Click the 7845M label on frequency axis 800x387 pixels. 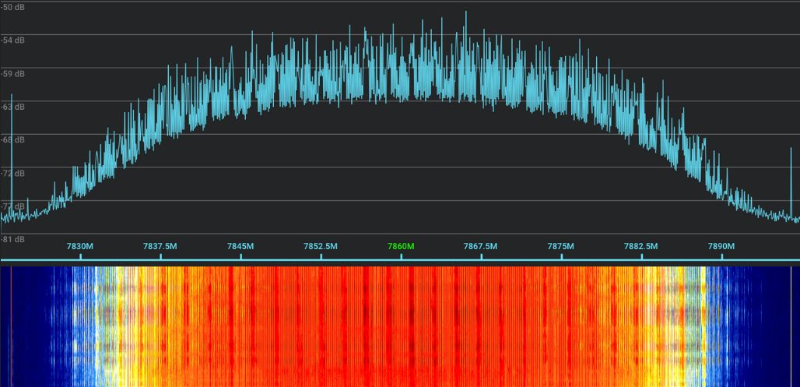(x=240, y=246)
